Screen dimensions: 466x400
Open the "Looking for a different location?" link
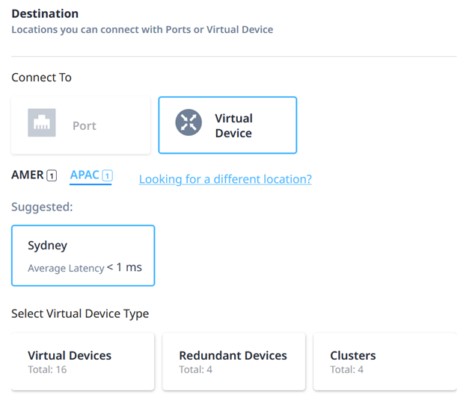225,179
